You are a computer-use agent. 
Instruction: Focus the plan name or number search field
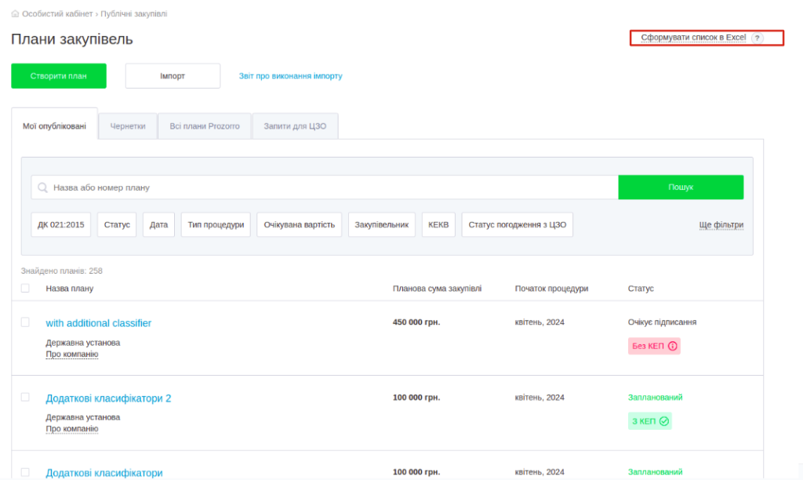[329, 188]
